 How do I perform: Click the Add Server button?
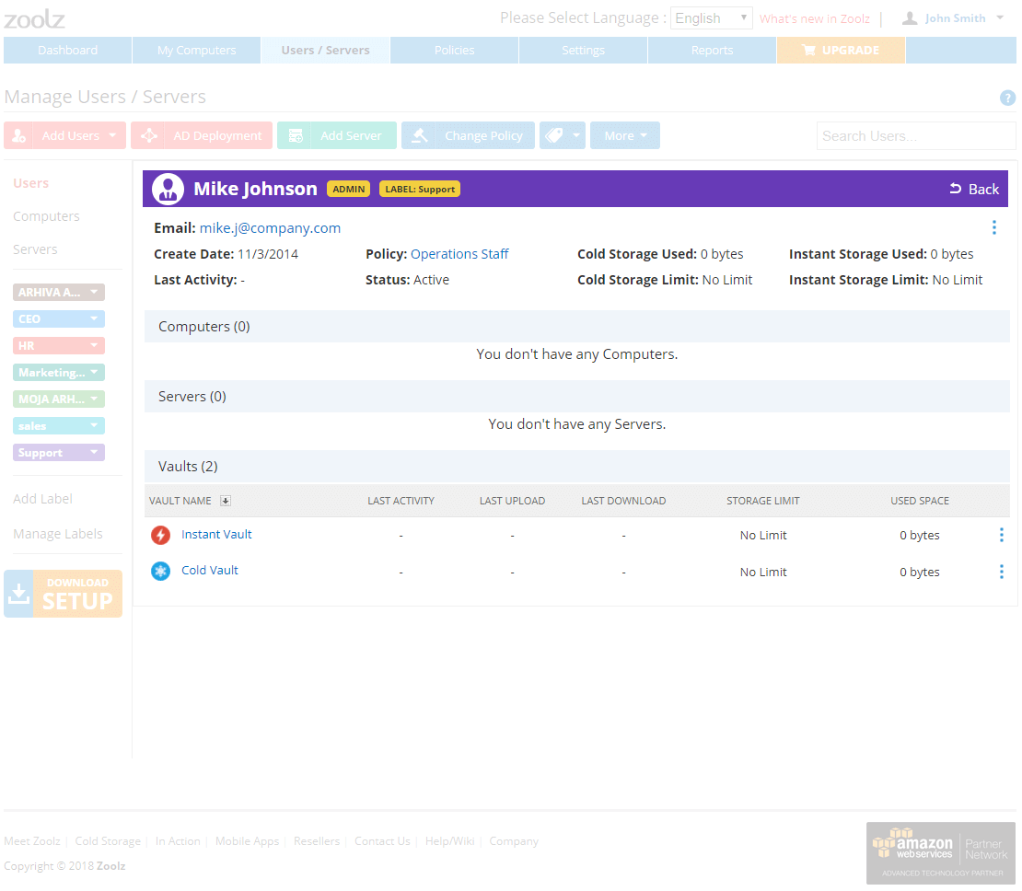(x=337, y=135)
